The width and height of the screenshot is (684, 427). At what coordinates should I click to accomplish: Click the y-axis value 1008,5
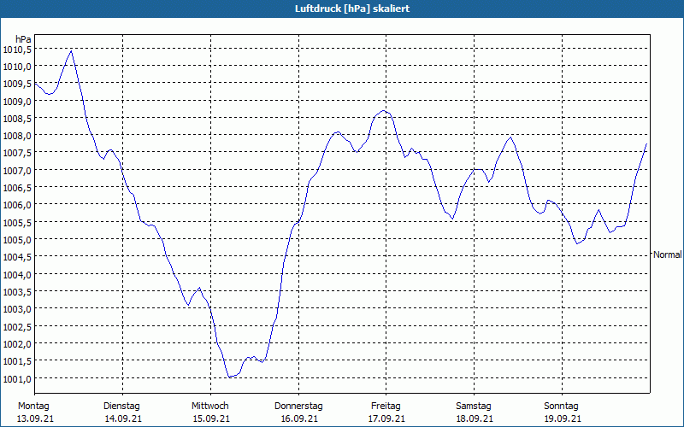click(17, 119)
